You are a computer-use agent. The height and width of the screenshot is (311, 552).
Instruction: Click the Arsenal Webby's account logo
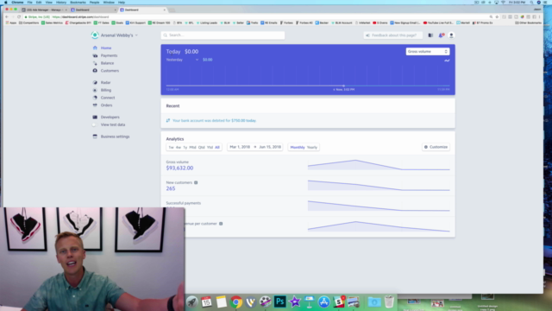pos(95,35)
